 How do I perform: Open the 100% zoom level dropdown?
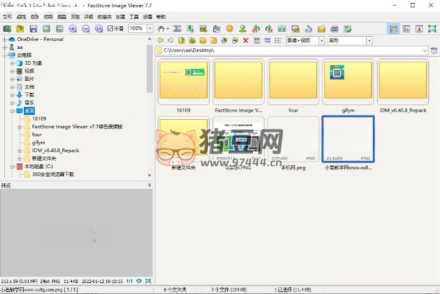tap(150, 29)
